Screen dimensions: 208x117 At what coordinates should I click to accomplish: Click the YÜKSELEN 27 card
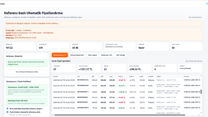tap(64, 68)
